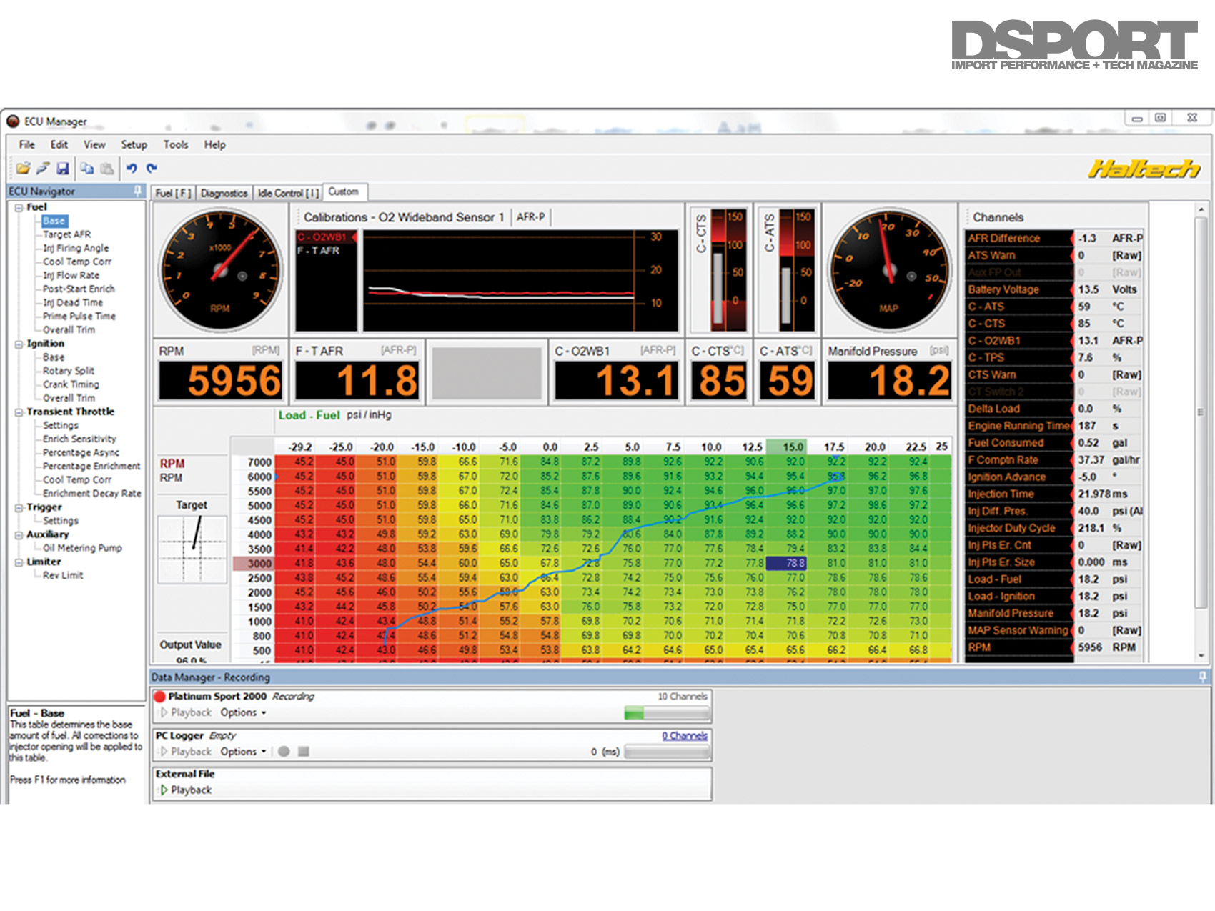Click the Copy toolbar icon
This screenshot has width=1215, height=911.
coord(86,169)
